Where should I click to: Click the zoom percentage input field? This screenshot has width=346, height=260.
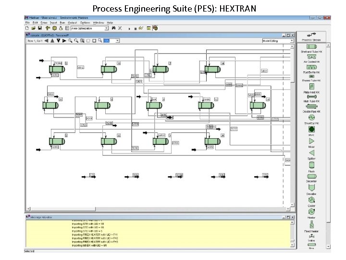[110, 40]
